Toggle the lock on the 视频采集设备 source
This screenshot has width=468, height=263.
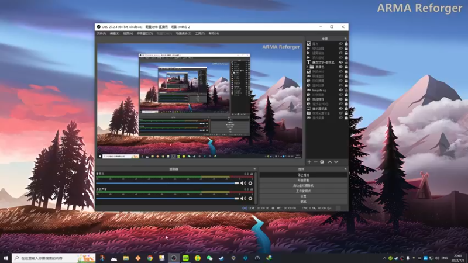point(346,113)
